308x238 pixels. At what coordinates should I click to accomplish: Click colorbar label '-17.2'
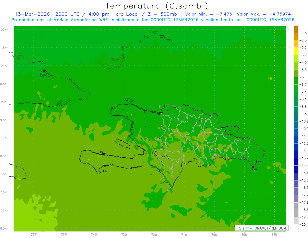point(304,195)
